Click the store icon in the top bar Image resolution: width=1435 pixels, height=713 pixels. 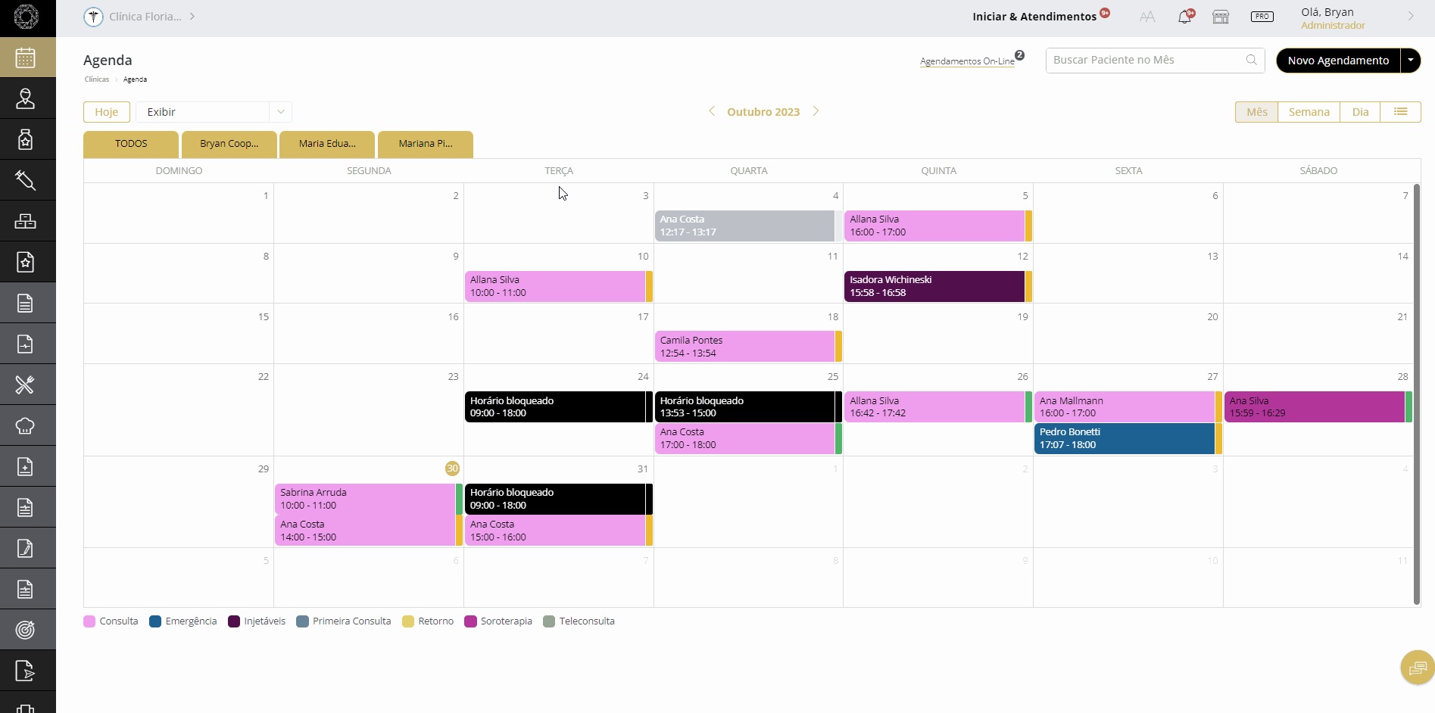point(1221,17)
